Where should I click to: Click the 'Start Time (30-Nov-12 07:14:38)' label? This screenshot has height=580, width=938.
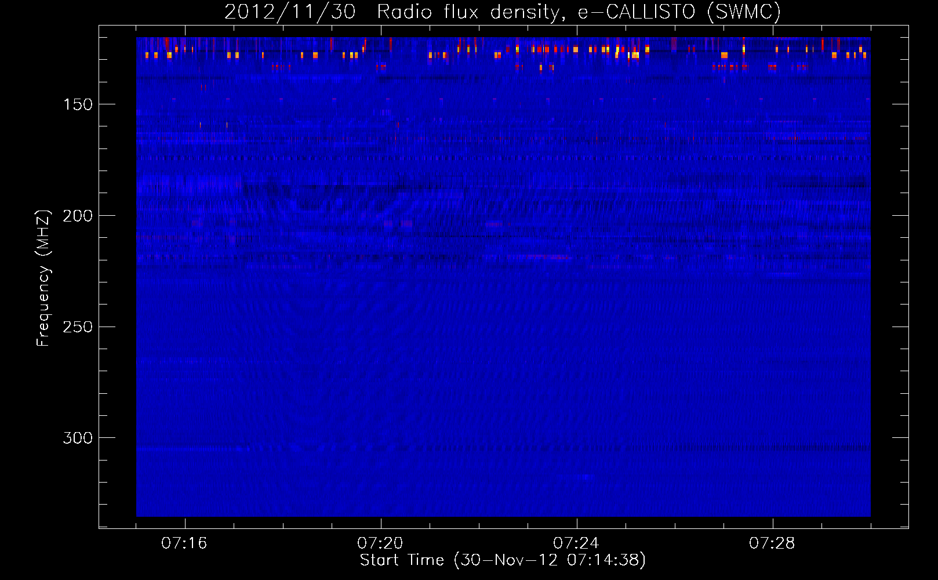click(503, 560)
